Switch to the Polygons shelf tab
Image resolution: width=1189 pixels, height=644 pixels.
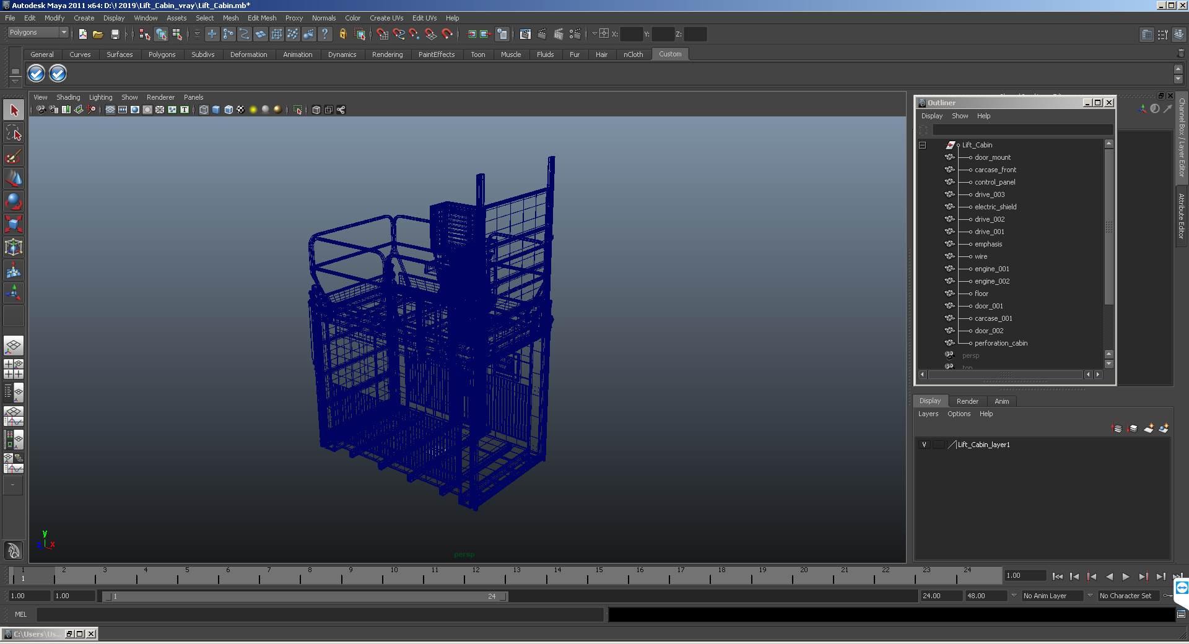162,54
